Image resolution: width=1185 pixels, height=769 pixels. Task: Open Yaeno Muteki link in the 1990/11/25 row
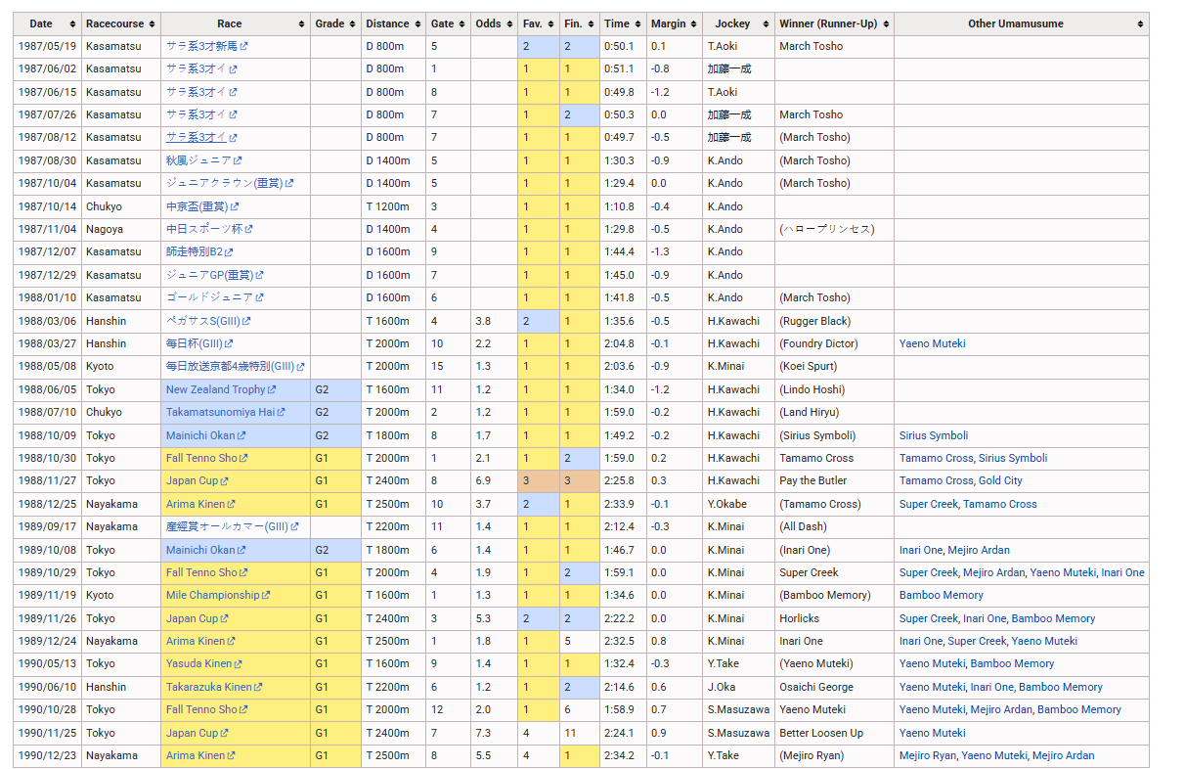point(932,733)
